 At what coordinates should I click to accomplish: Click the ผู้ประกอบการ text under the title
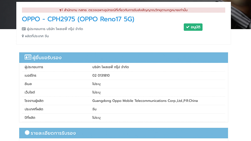pos(55,29)
